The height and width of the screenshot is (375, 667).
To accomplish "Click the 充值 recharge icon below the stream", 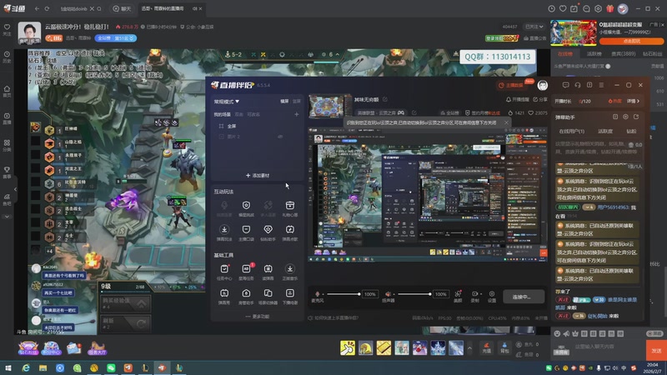I will pos(487,347).
